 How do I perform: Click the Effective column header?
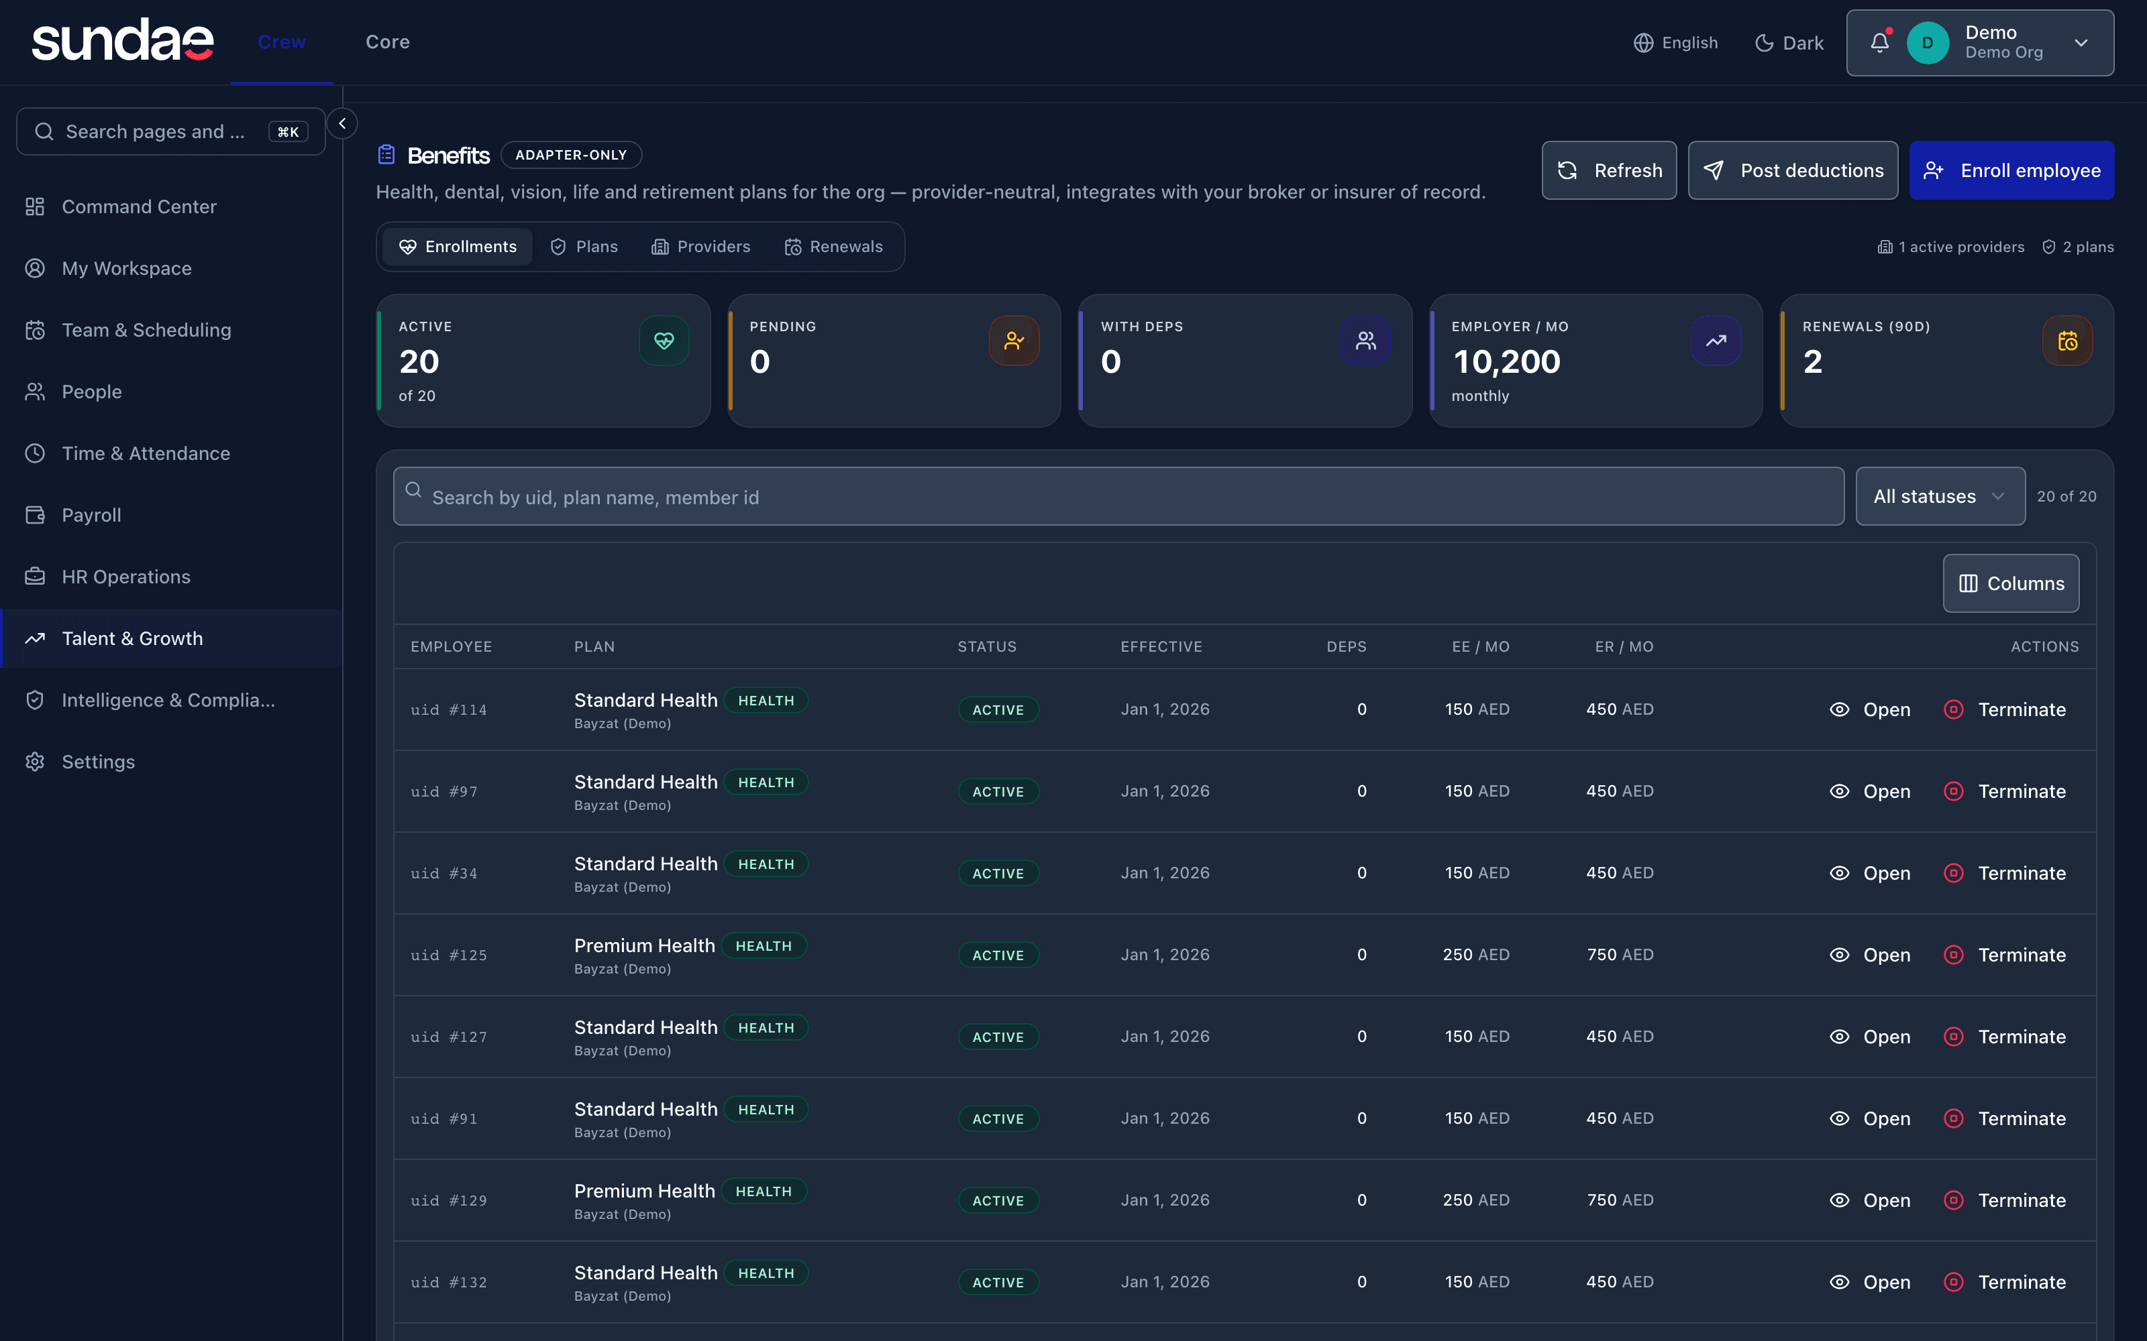(1161, 646)
